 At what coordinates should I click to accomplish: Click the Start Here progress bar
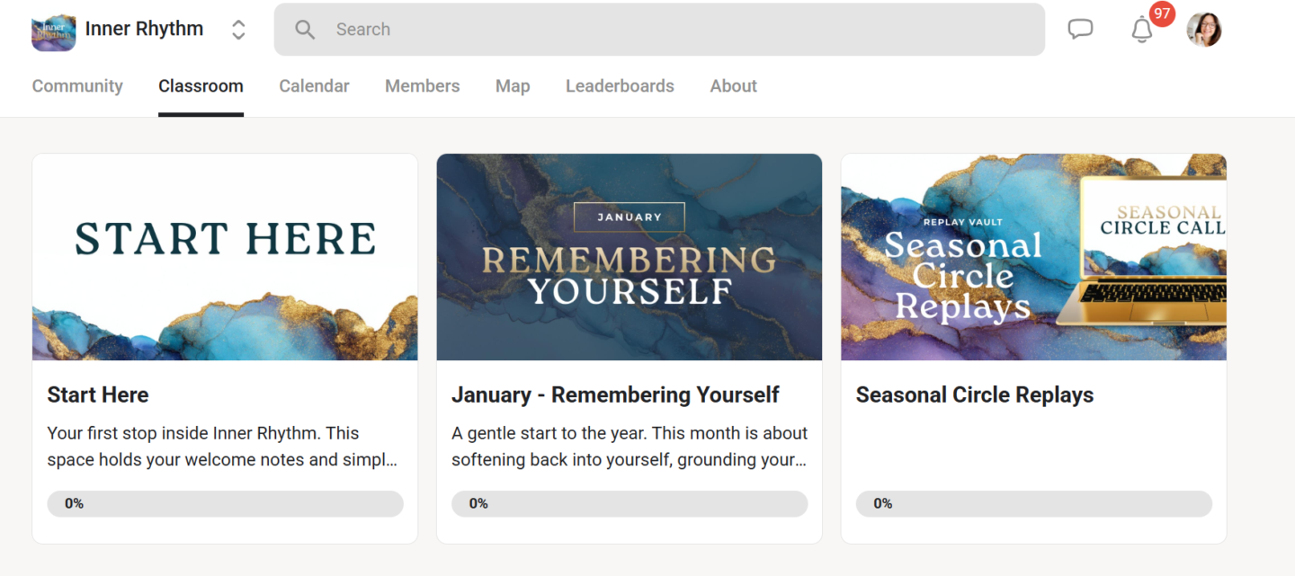[225, 504]
